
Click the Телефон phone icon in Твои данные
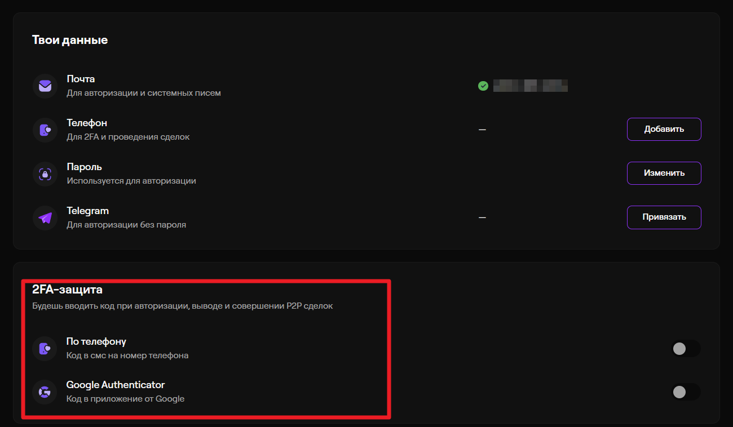(x=45, y=130)
